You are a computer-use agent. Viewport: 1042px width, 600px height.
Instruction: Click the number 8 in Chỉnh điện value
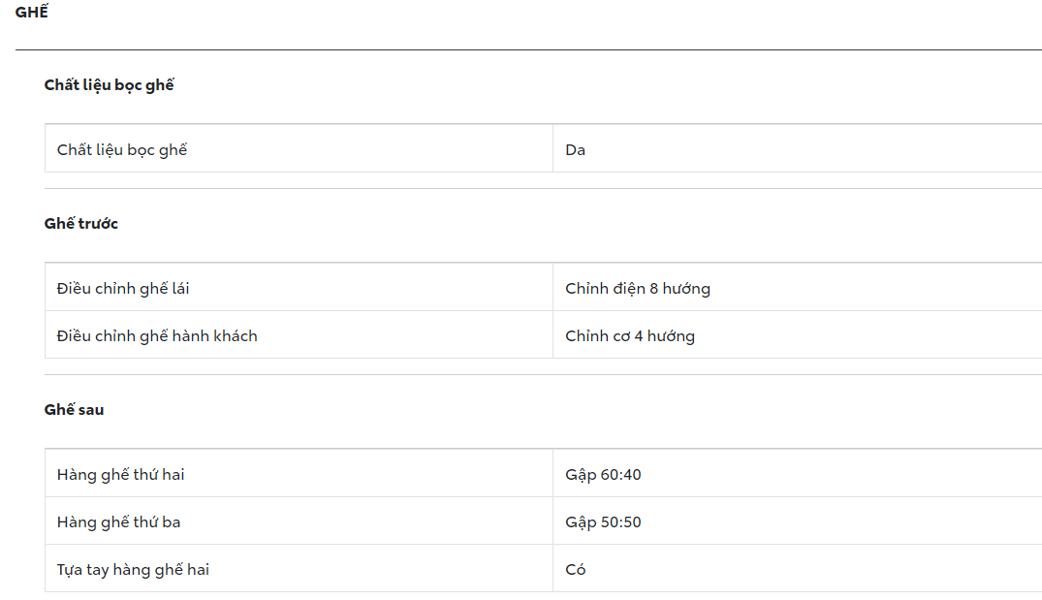pyautogui.click(x=654, y=289)
